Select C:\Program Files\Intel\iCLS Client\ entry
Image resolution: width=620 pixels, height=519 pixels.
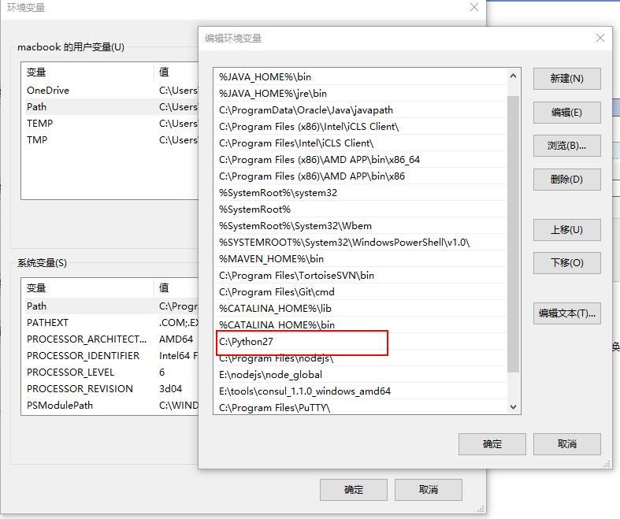tap(360, 143)
